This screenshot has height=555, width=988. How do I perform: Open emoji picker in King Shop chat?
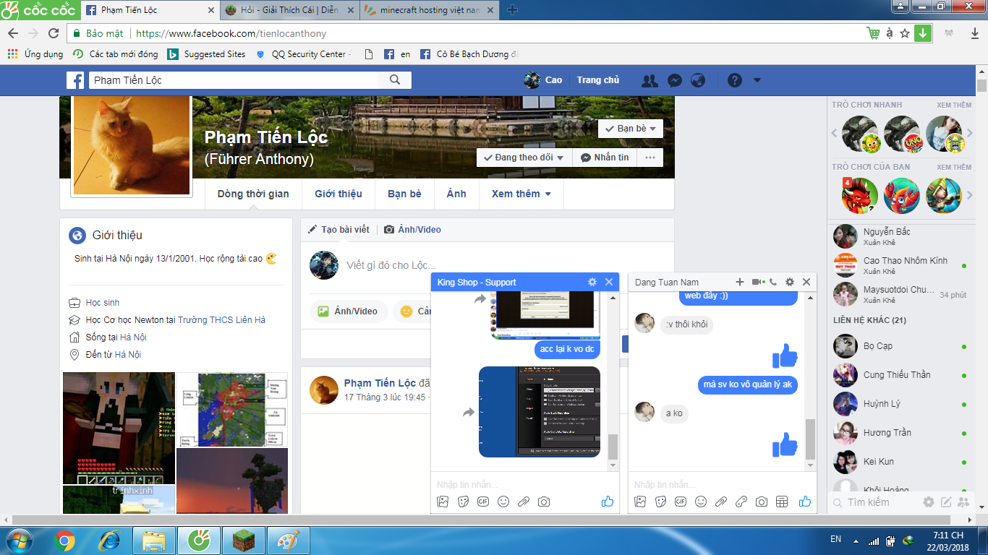503,502
